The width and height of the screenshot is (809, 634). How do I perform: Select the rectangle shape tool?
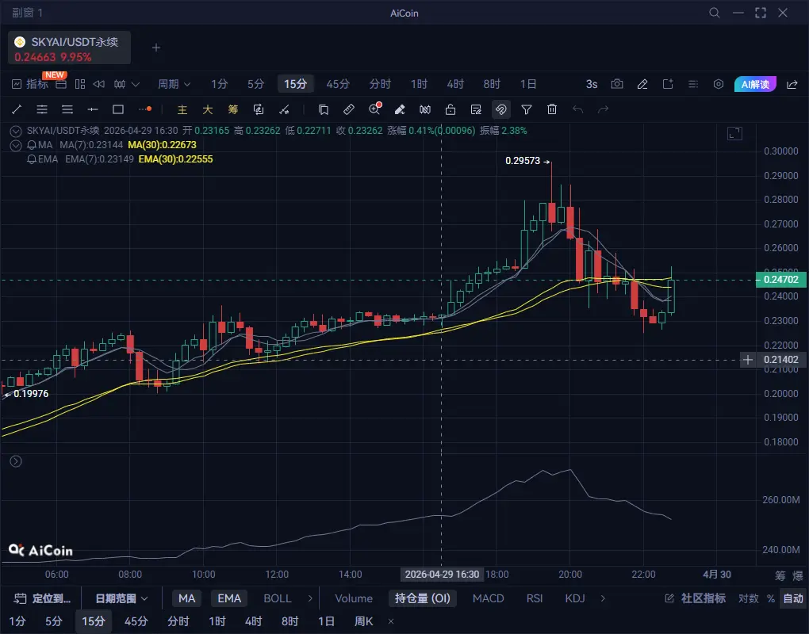point(118,109)
